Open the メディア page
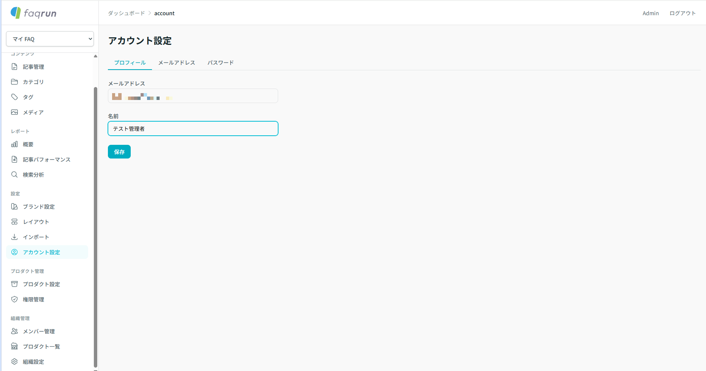 tap(47, 112)
